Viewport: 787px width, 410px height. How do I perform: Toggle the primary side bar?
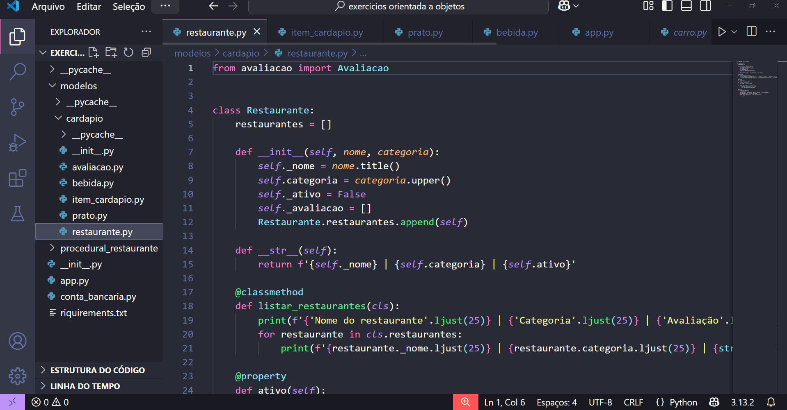pyautogui.click(x=667, y=6)
